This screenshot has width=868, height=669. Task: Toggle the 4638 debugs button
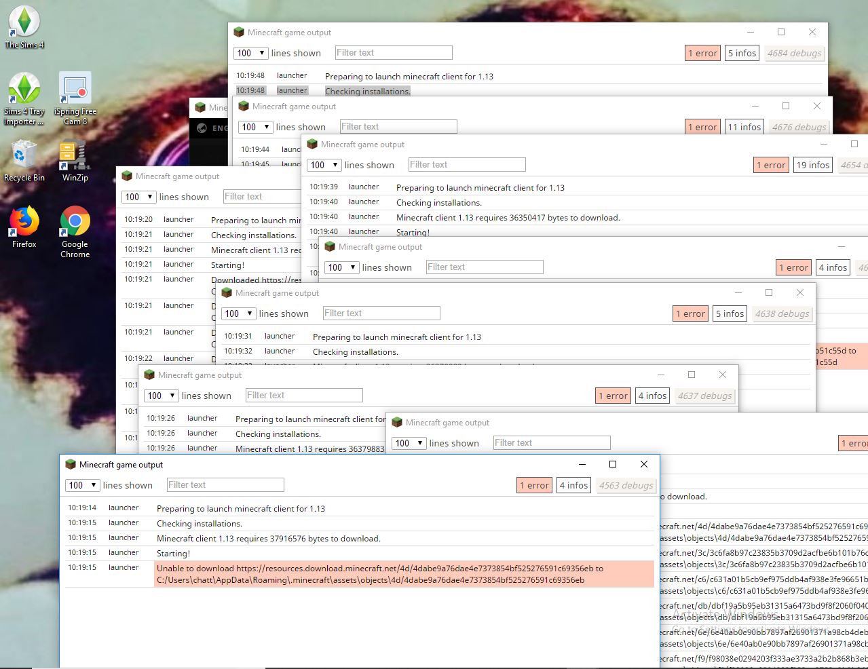(782, 313)
